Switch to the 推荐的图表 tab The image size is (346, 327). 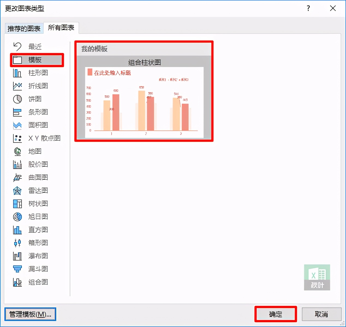[24, 28]
